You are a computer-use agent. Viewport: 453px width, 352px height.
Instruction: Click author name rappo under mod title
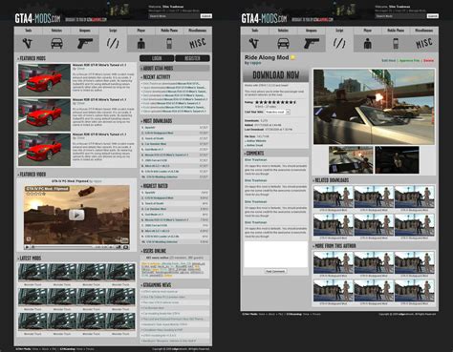[x=255, y=63]
